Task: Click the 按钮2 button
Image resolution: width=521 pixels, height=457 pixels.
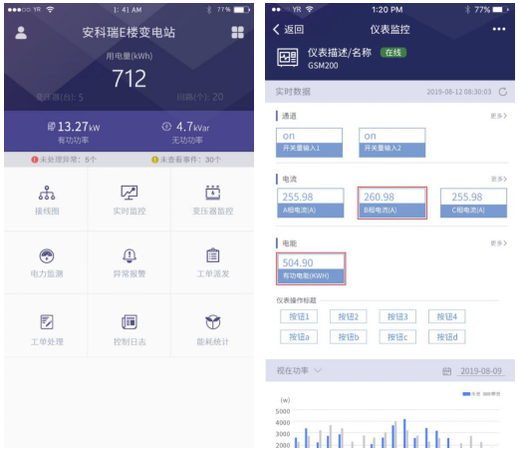Action: click(x=349, y=316)
